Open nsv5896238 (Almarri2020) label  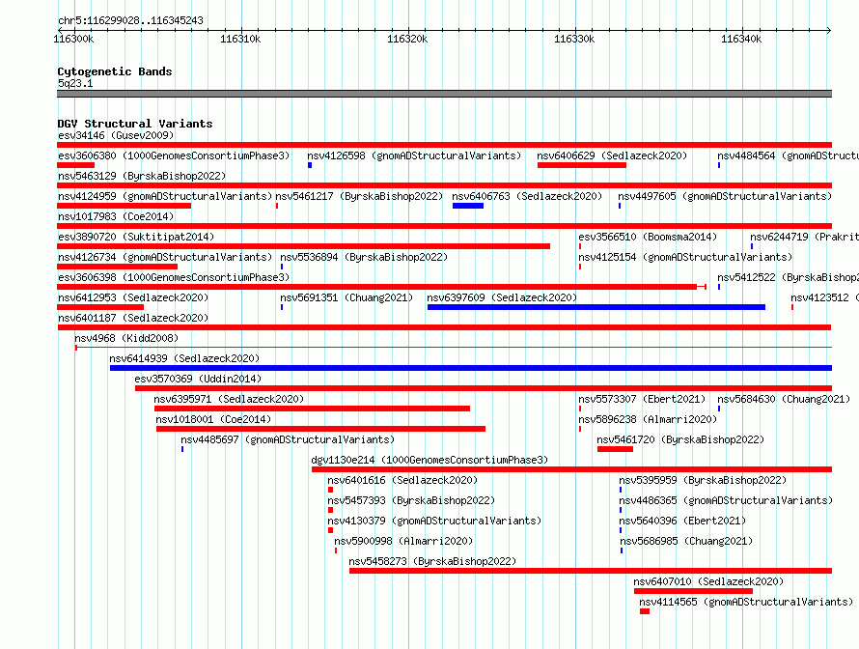coord(648,419)
